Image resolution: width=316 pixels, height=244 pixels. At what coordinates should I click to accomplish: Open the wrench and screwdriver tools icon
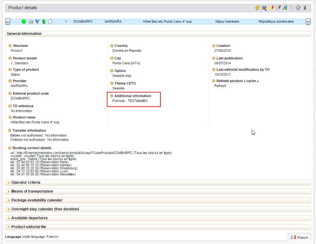264,8
